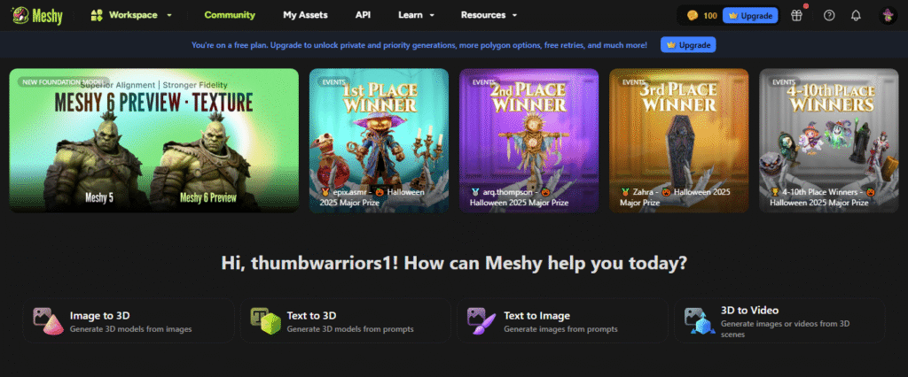Select the Text to 3D cube icon
Screen dimensions: 908x377
click(263, 320)
